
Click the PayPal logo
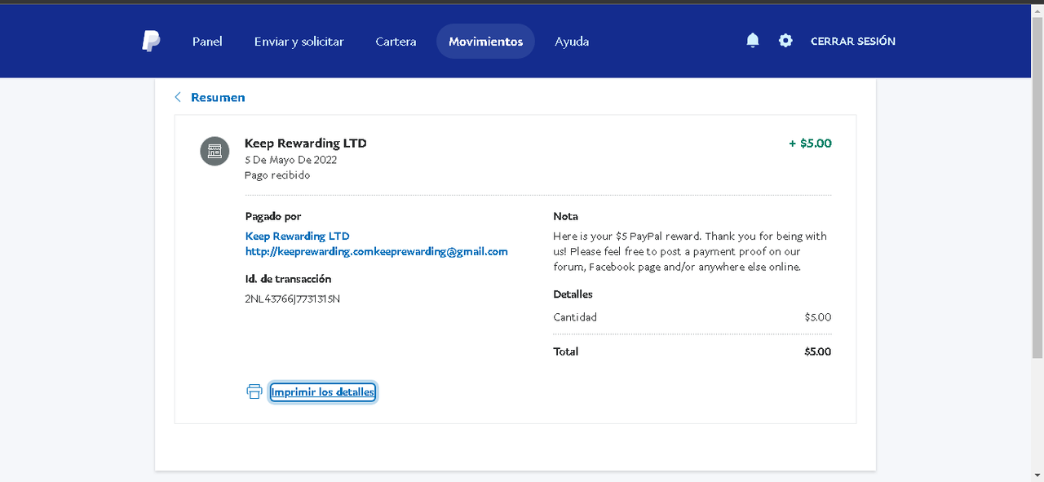tap(151, 41)
